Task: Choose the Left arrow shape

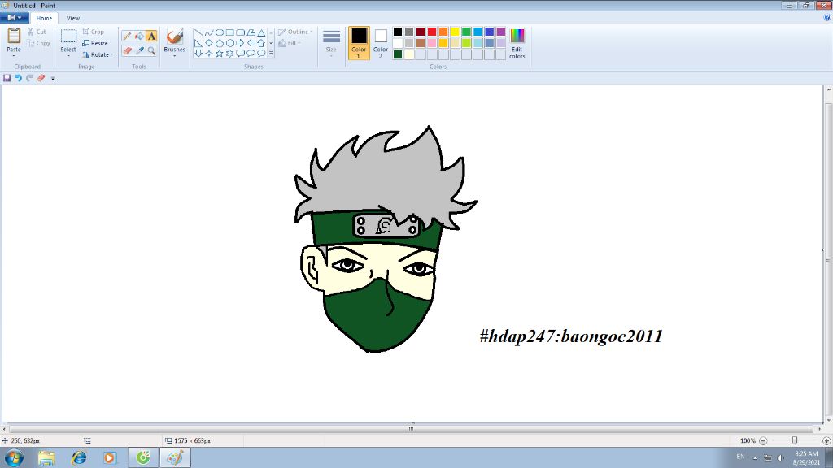Action: coord(251,43)
